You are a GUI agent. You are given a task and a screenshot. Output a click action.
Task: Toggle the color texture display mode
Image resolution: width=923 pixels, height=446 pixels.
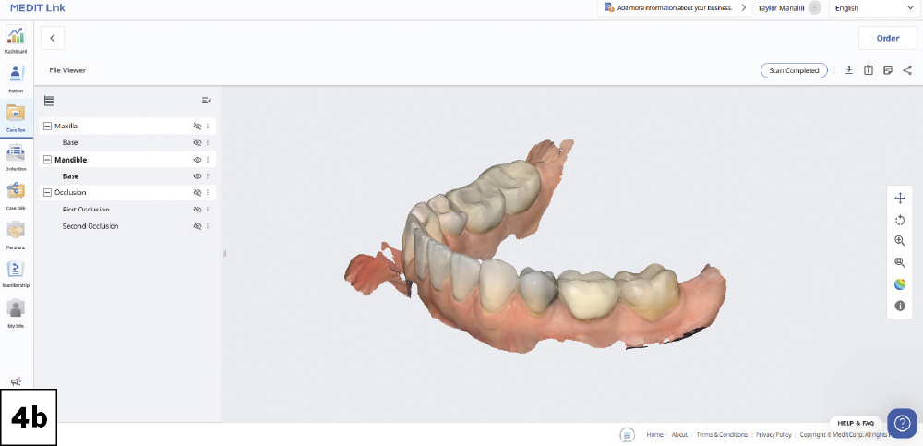click(900, 284)
